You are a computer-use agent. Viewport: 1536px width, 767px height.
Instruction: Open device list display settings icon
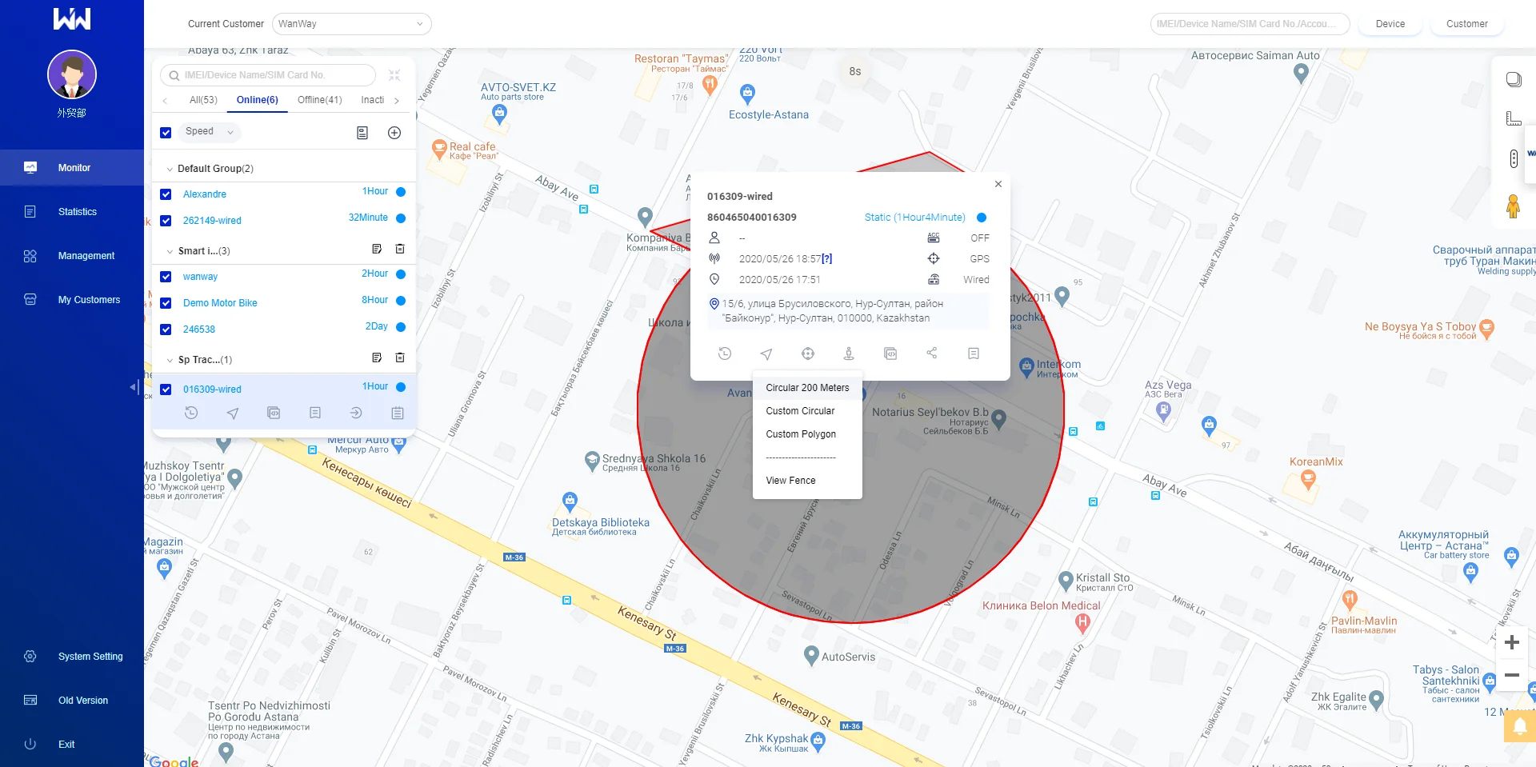[x=362, y=133]
